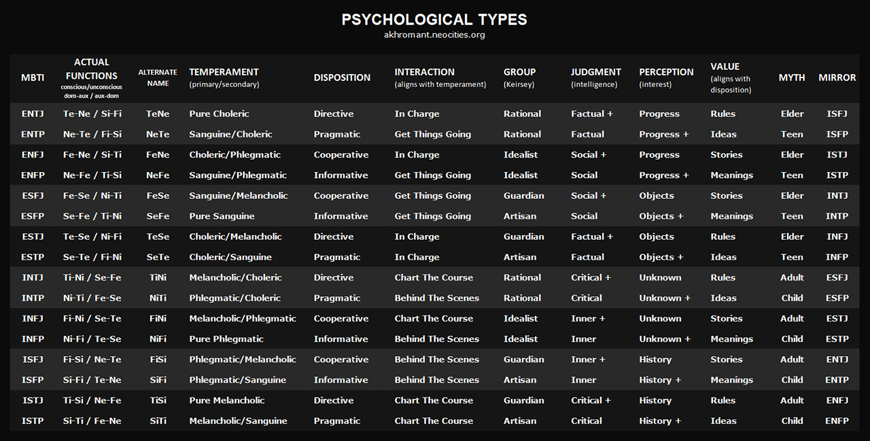This screenshot has height=441, width=870.
Task: Select the Critical + judgment cell for ISTJ
Action: pos(591,400)
